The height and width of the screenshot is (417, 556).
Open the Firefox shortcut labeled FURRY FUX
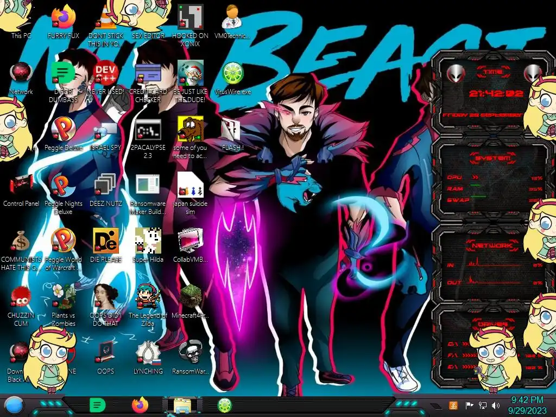pyautogui.click(x=63, y=21)
